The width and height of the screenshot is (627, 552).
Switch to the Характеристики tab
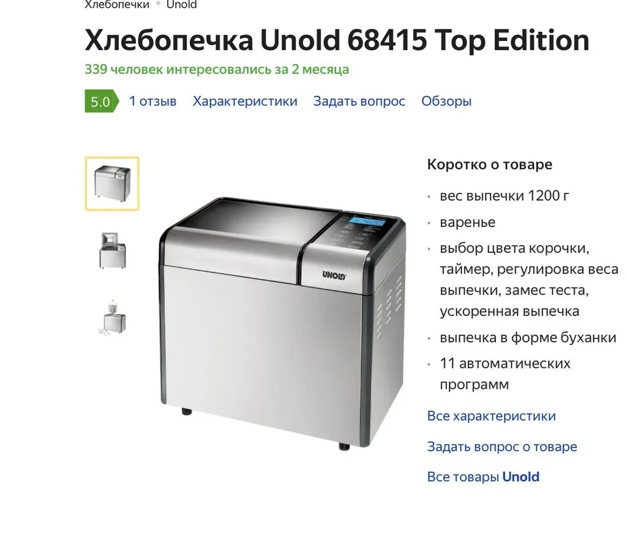(x=245, y=101)
